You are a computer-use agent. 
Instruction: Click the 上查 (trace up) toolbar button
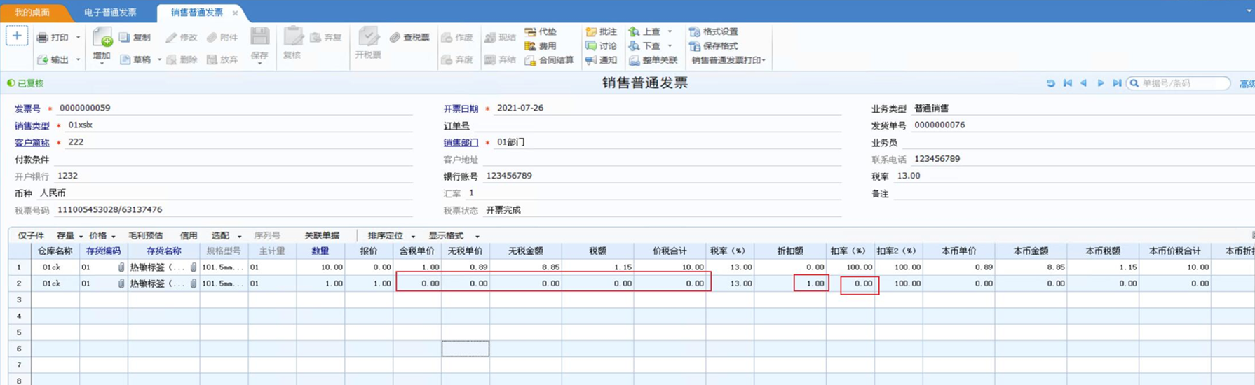(644, 32)
